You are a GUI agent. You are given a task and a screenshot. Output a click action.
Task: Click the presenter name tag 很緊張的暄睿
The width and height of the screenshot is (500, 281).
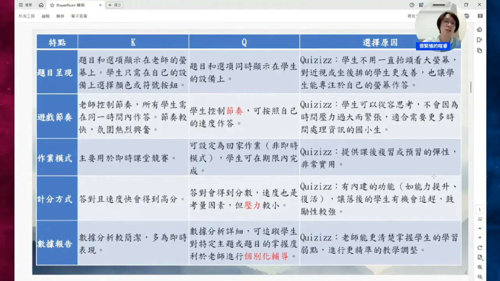pyautogui.click(x=434, y=46)
